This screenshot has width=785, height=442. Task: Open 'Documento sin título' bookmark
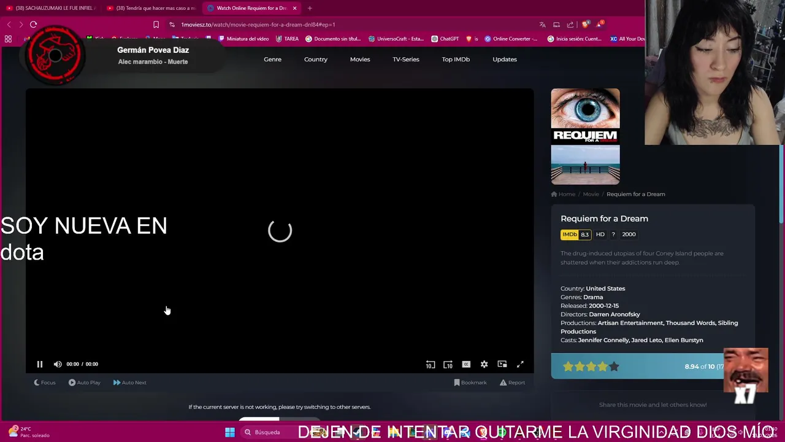pos(333,39)
